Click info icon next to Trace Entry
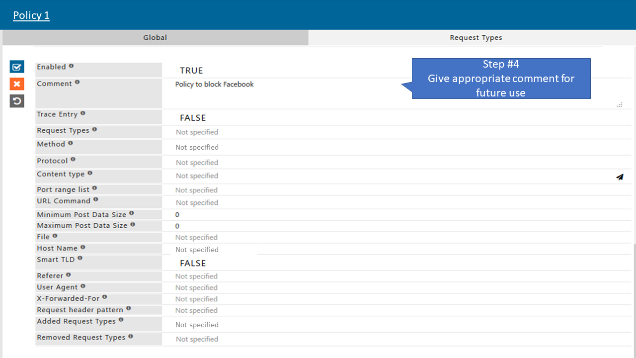Image resolution: width=636 pixels, height=358 pixels. (x=83, y=113)
